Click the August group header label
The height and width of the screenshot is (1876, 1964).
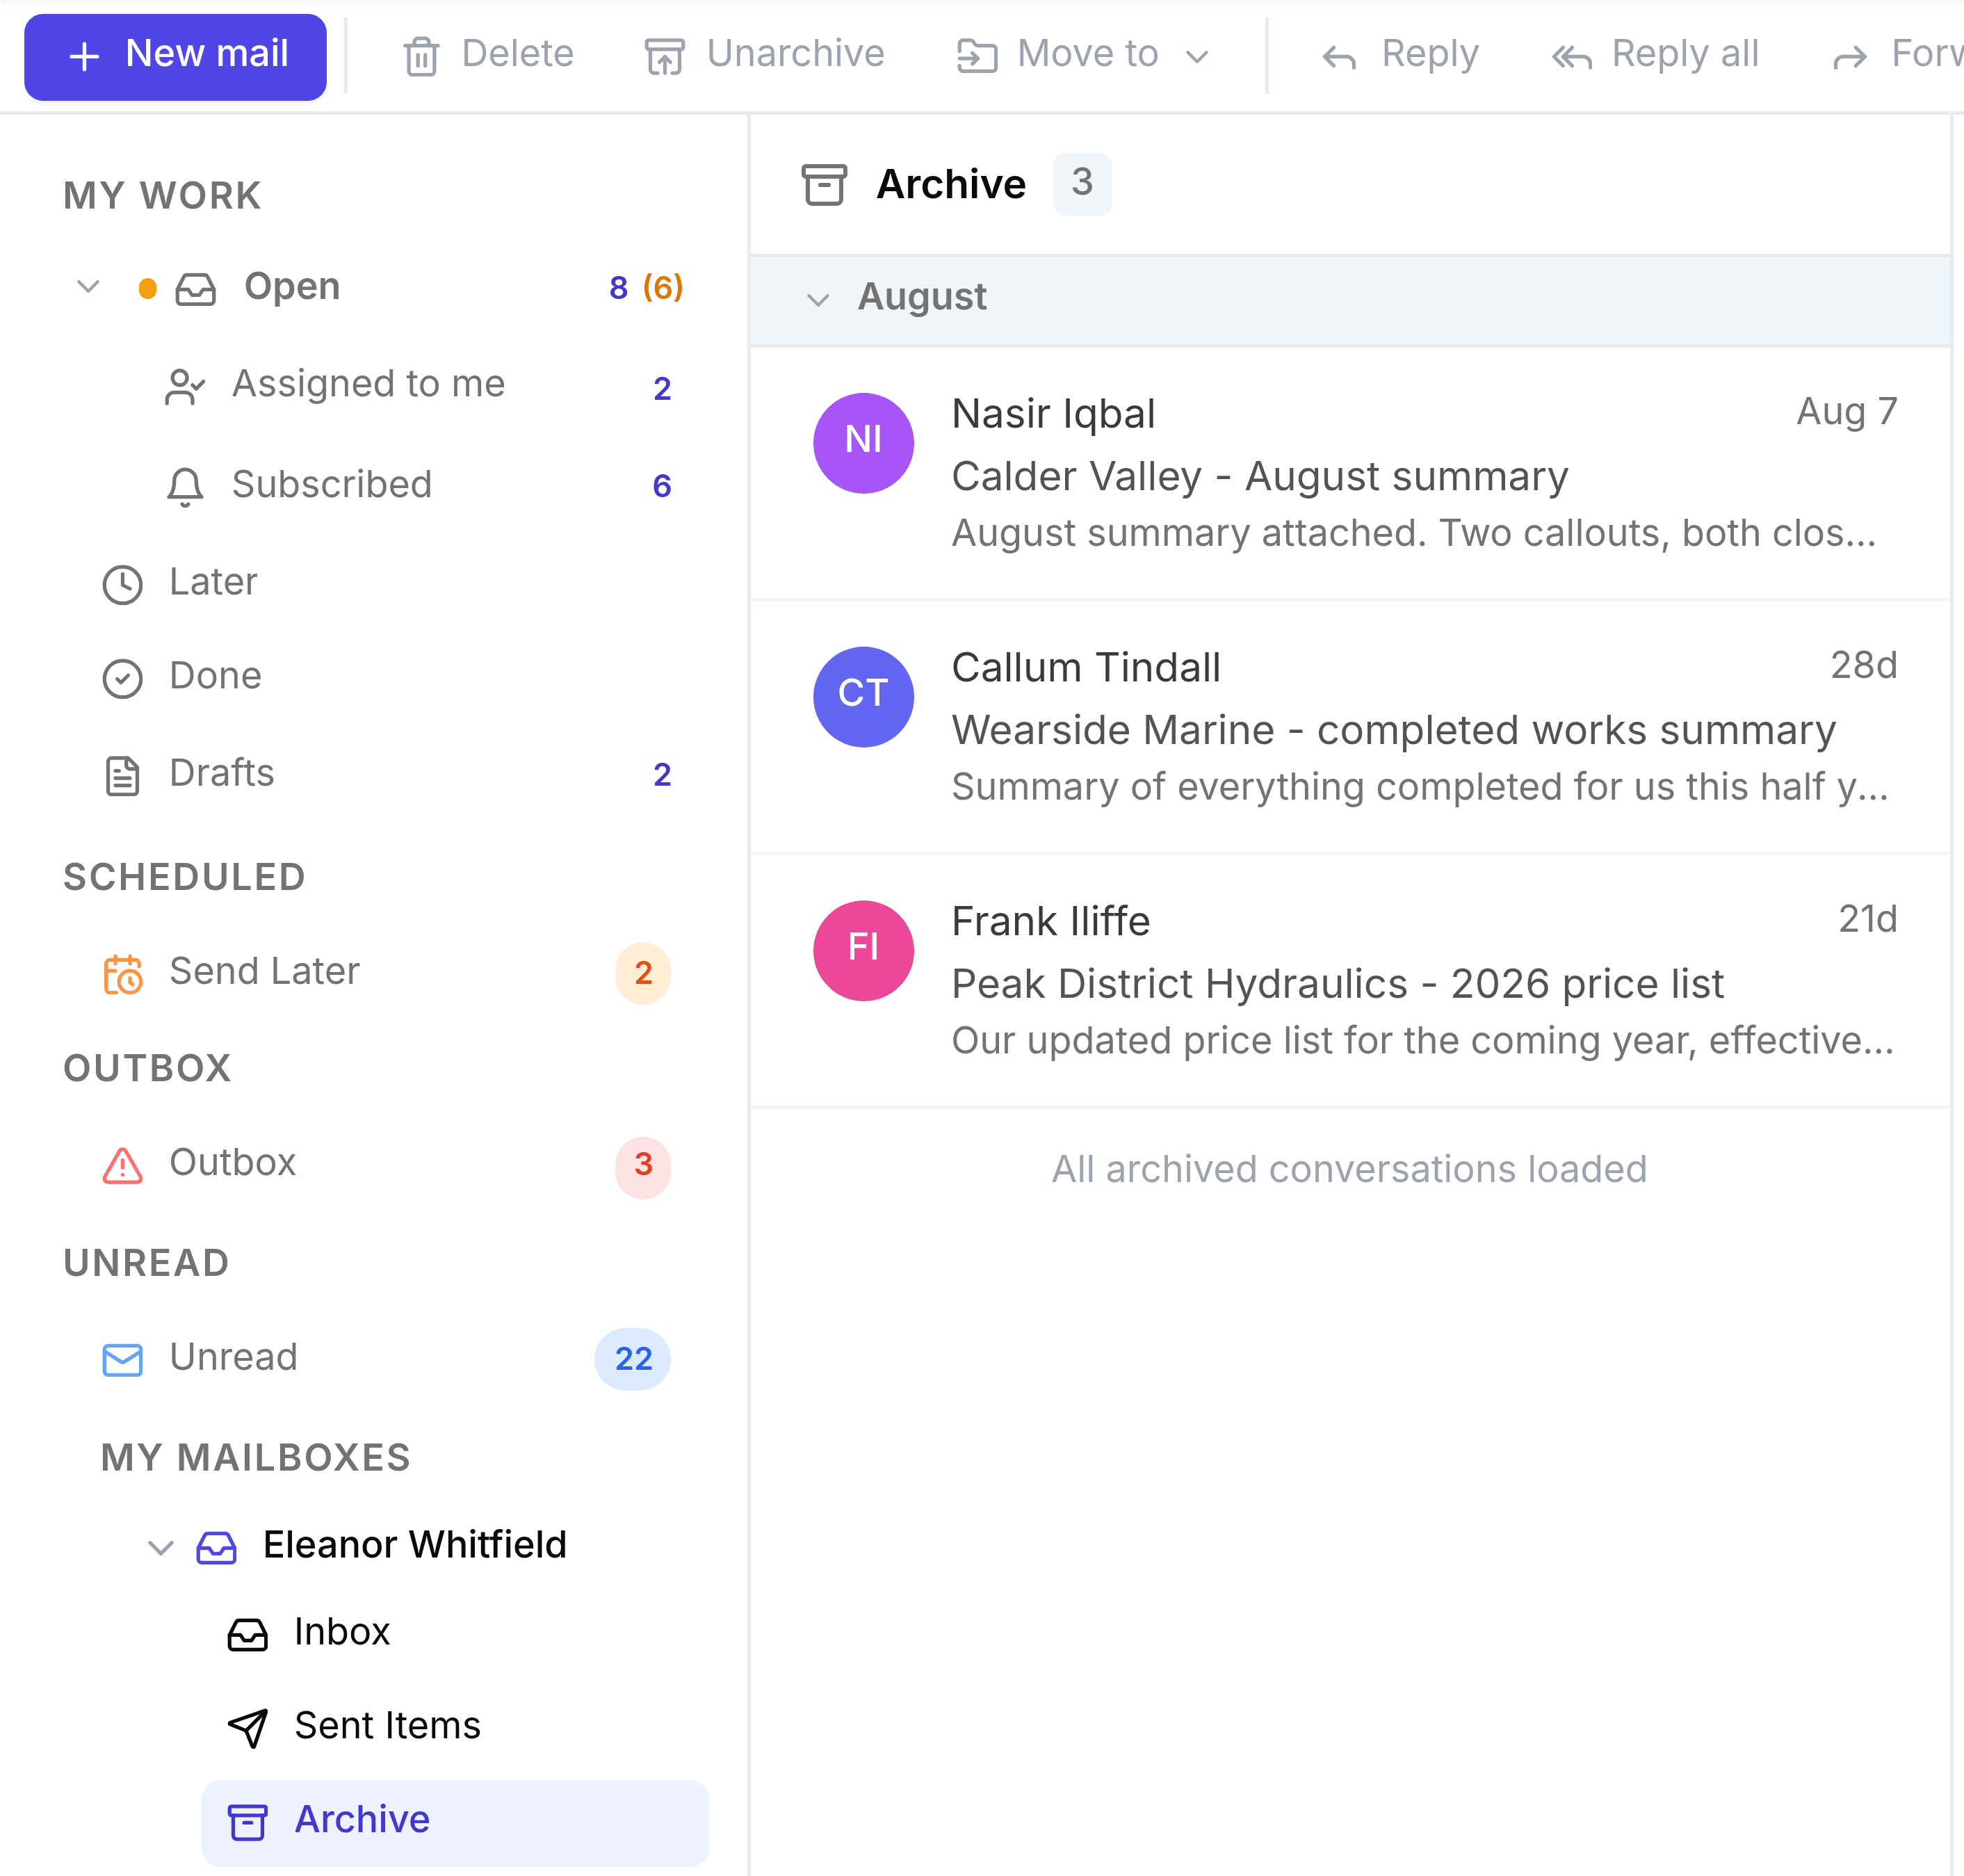[922, 297]
